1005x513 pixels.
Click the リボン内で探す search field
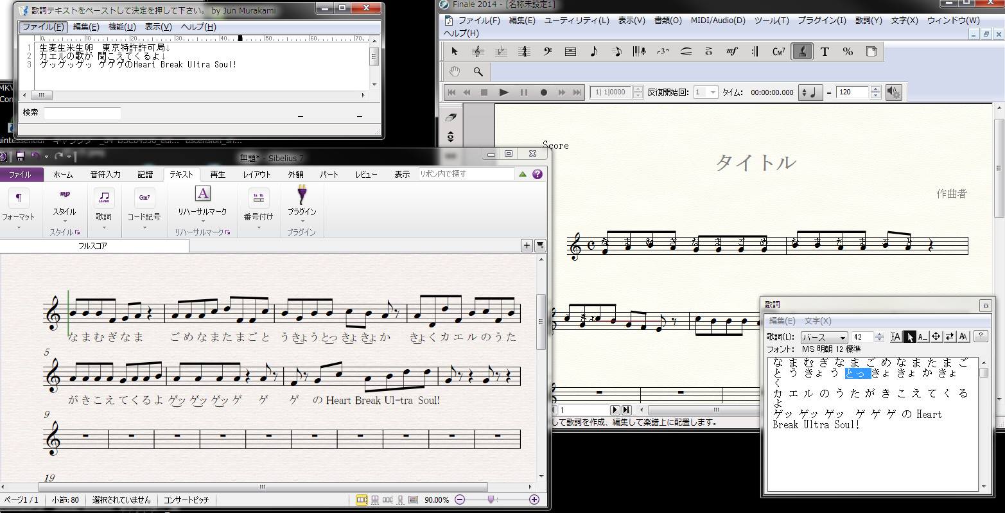[466, 174]
